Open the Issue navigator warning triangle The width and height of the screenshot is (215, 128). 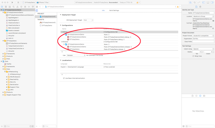click(x=17, y=7)
